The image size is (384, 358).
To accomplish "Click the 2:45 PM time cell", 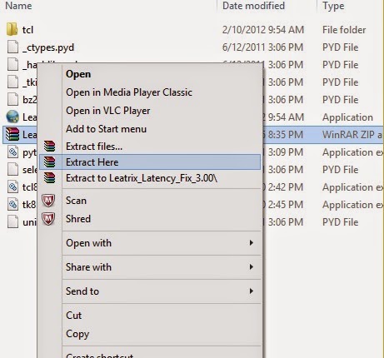I will coord(286,205).
